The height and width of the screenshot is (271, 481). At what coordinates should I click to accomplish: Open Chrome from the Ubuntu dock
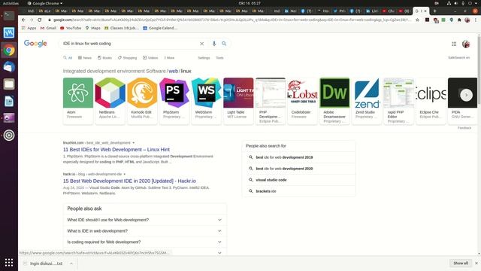(x=9, y=50)
